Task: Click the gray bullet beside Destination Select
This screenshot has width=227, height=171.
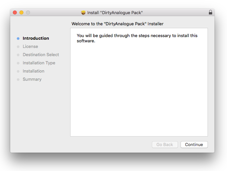Action: [x=18, y=55]
